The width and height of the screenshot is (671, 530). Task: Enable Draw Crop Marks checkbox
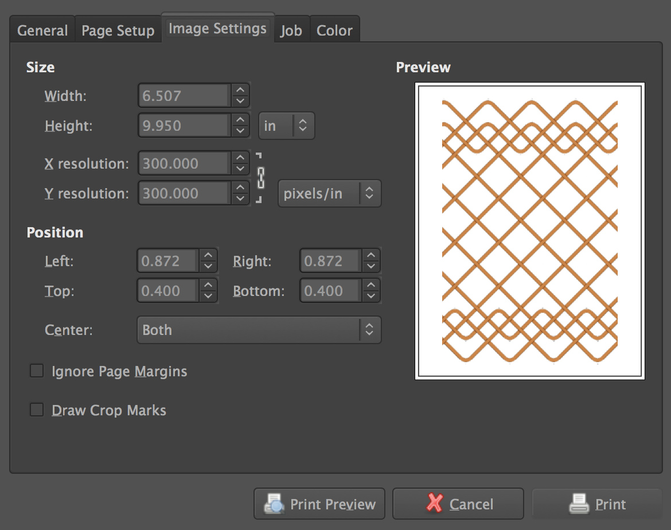click(37, 410)
